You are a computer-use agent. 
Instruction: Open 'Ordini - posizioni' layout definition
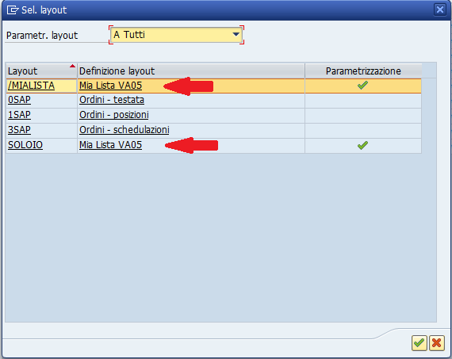click(114, 115)
